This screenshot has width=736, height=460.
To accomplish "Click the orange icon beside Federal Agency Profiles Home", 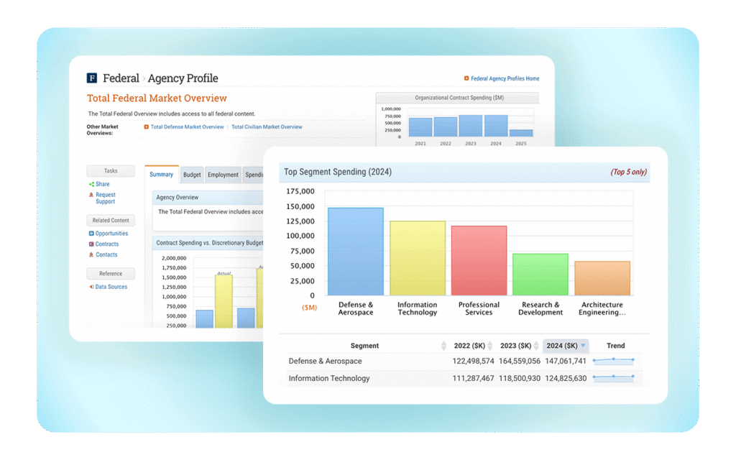I will (x=466, y=78).
